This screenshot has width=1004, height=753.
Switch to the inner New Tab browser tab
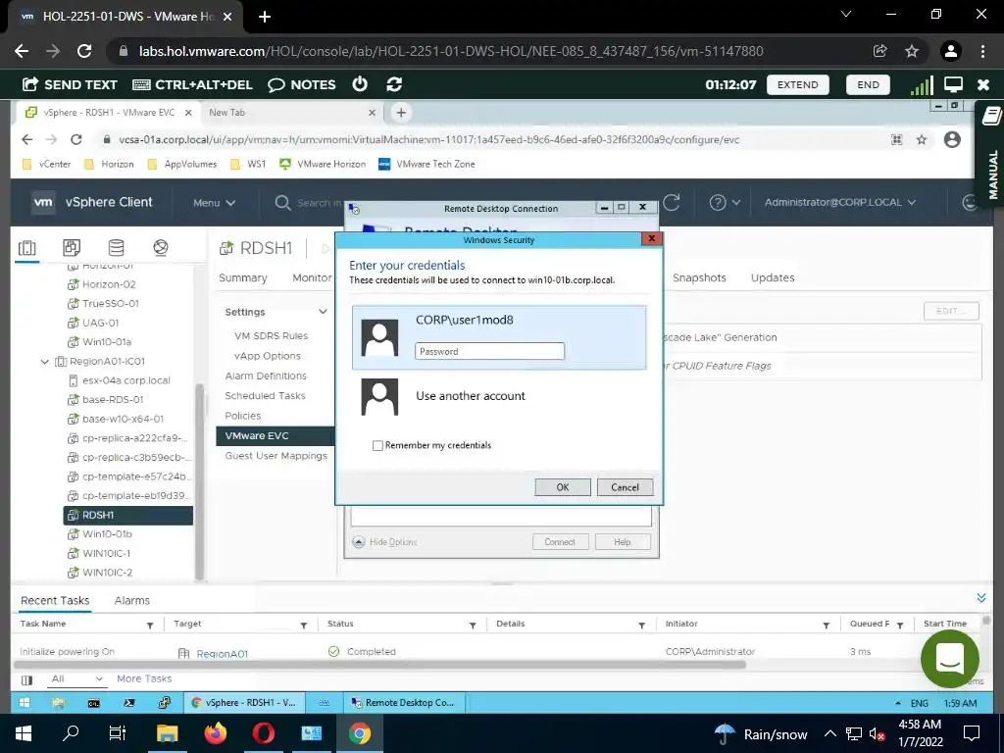292,113
